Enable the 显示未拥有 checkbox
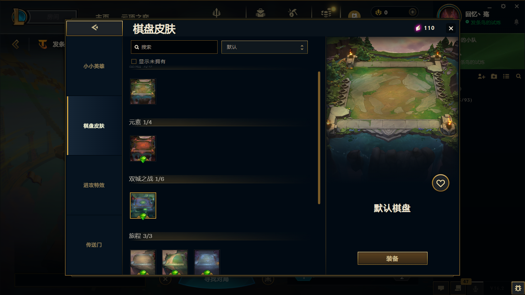The width and height of the screenshot is (525, 295). (x=134, y=61)
